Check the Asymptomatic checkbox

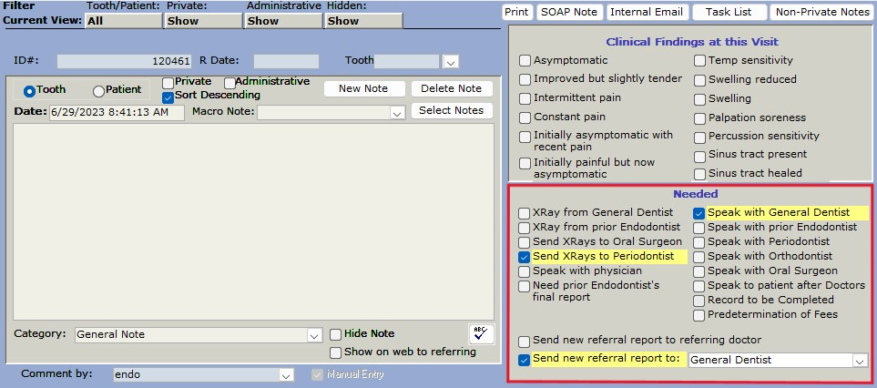(525, 61)
